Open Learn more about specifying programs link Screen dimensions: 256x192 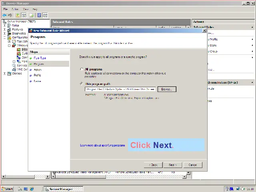[103, 146]
